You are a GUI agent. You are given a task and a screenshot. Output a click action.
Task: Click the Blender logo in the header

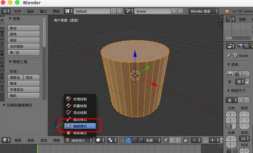click(227, 11)
